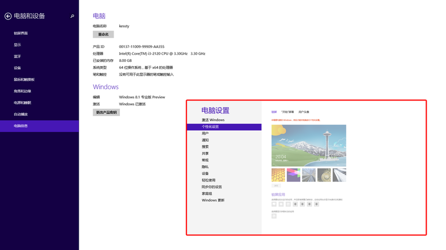Viewport: 446px width, 250px height.
Task: Click the 8.00 GB installed memory value
Action: pyautogui.click(x=125, y=60)
